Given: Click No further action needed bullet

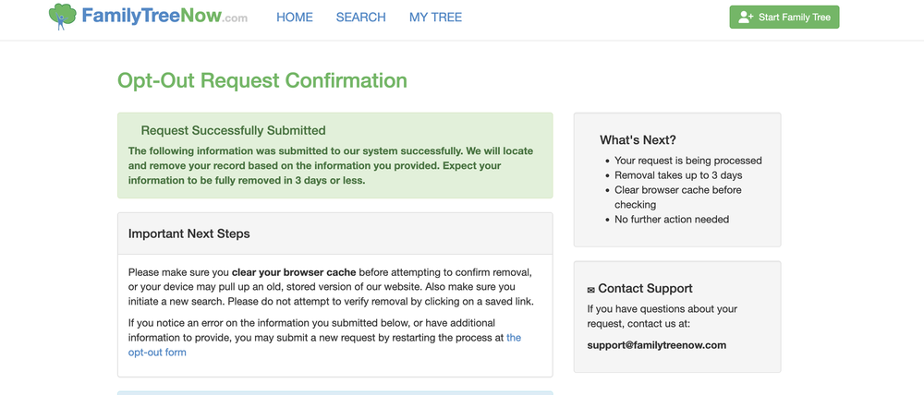Looking at the screenshot, I should (x=672, y=220).
